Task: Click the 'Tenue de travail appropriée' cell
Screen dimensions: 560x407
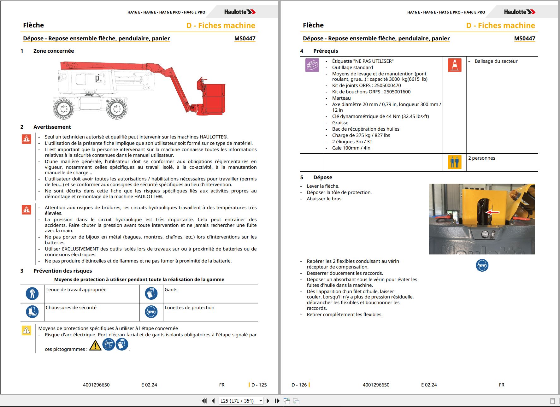Action: [x=92, y=294]
